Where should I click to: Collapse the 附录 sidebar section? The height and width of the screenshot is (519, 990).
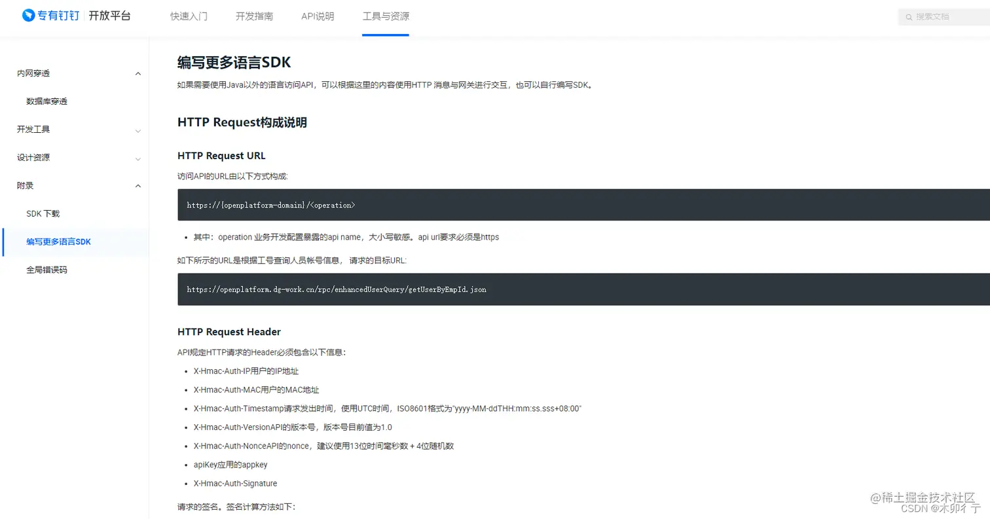tap(137, 185)
